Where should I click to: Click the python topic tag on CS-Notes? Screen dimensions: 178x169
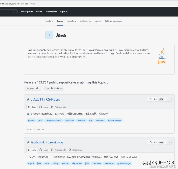coord(31,121)
